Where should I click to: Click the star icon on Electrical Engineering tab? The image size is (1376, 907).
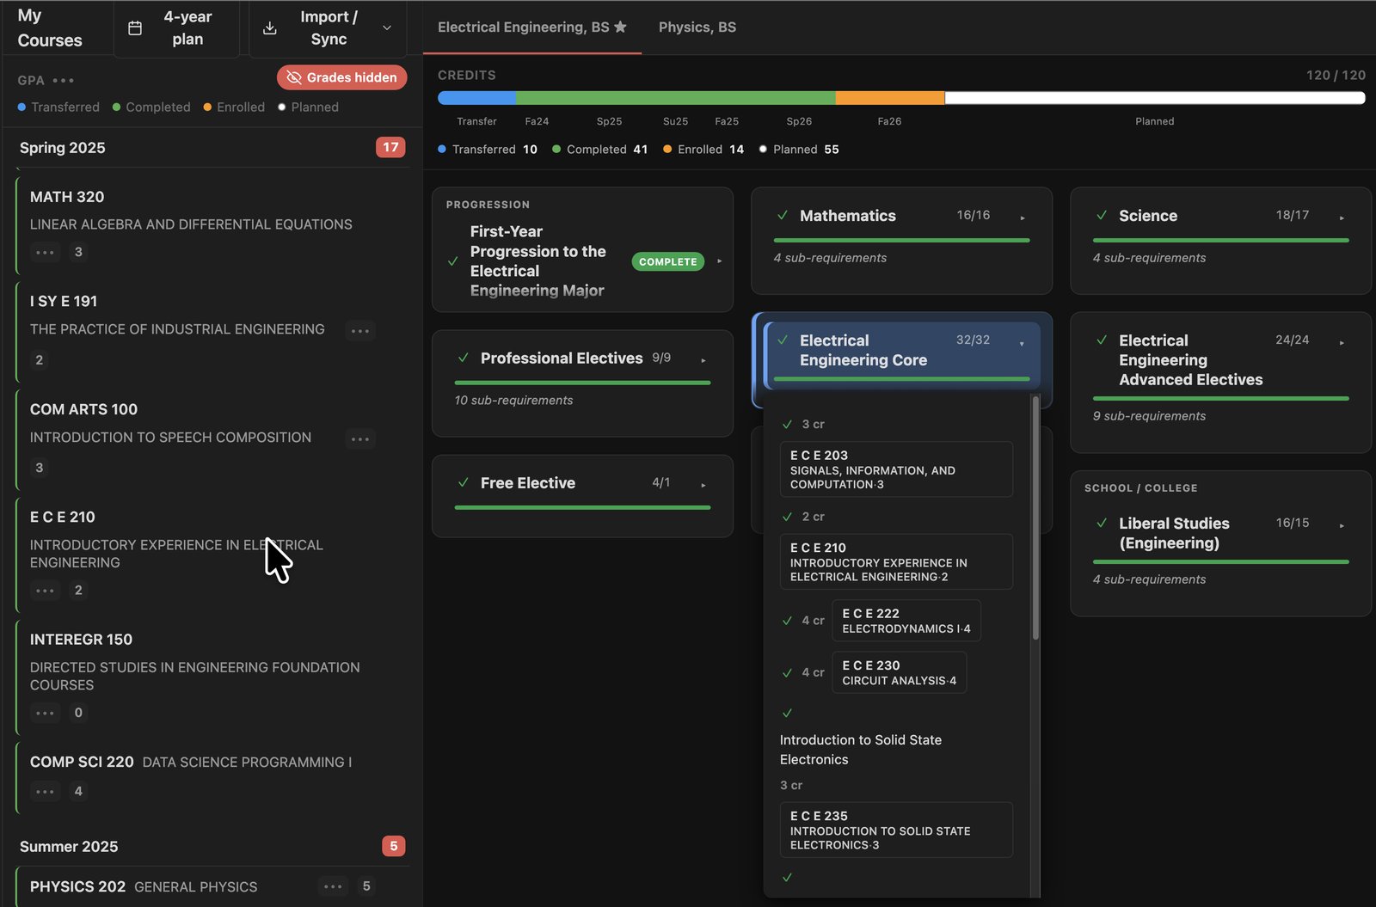[620, 27]
